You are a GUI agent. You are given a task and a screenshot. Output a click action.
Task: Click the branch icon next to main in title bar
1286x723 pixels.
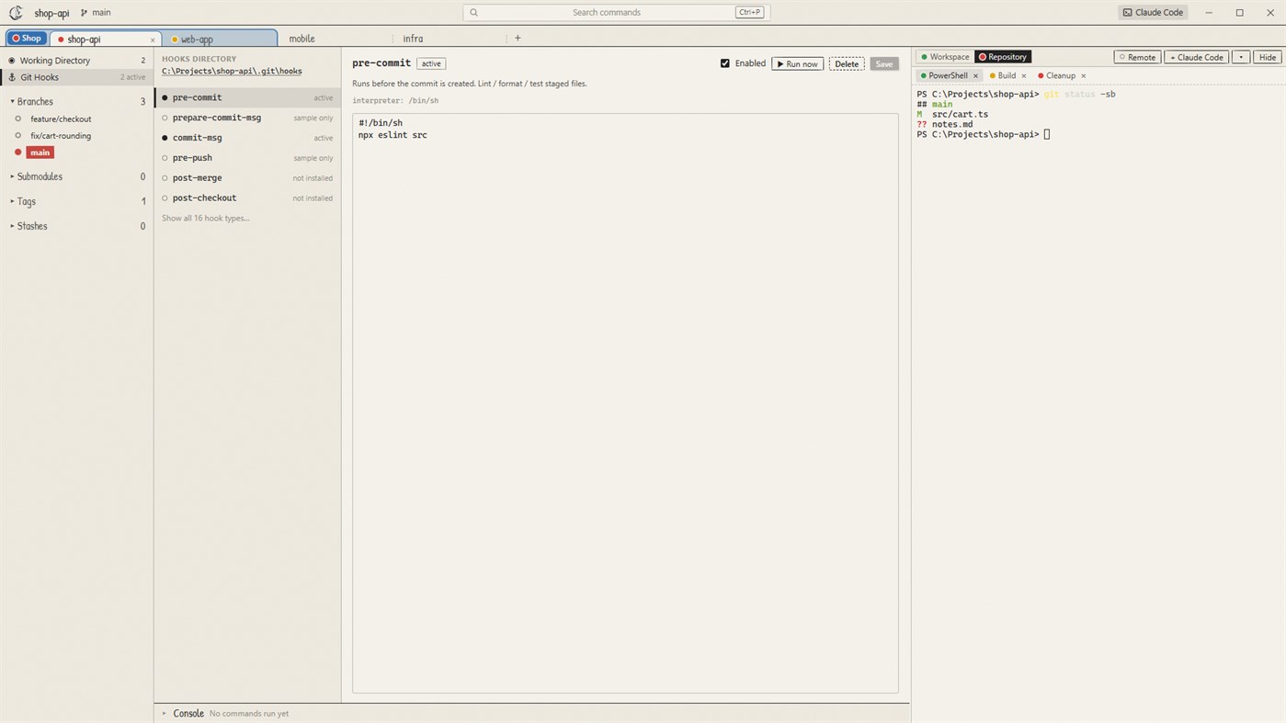coord(84,13)
